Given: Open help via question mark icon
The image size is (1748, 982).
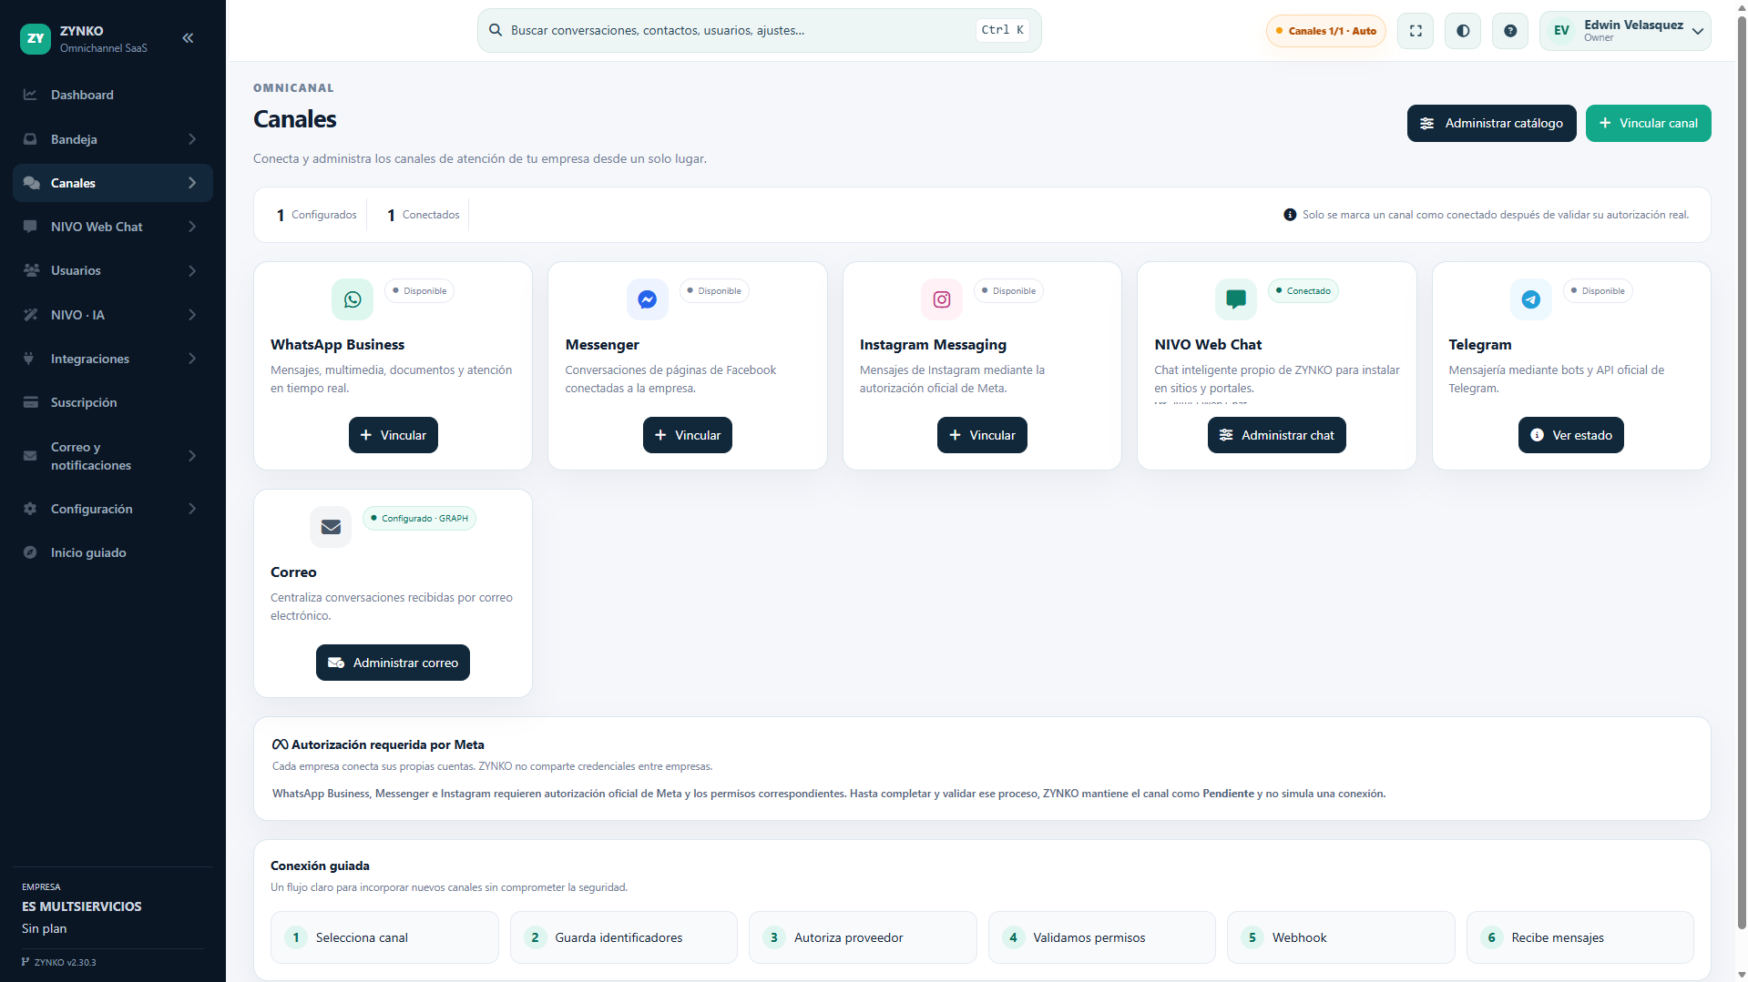Looking at the screenshot, I should (x=1510, y=31).
